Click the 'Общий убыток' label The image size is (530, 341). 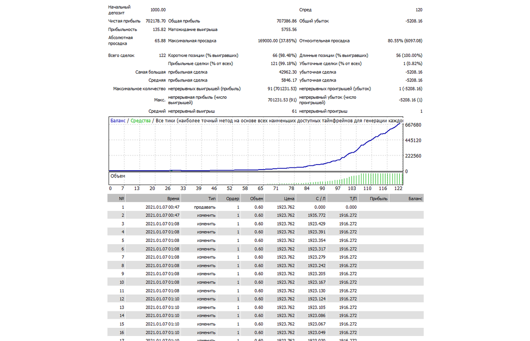coord(314,21)
